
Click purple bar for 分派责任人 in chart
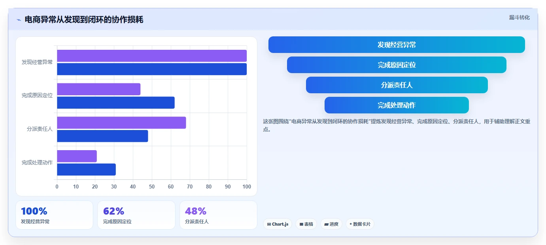pos(121,122)
